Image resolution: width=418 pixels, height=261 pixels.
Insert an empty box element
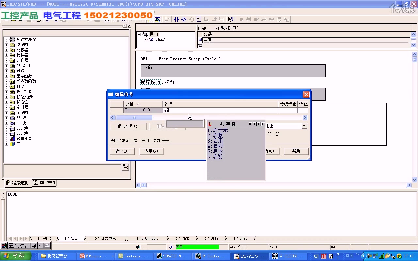click(199, 19)
